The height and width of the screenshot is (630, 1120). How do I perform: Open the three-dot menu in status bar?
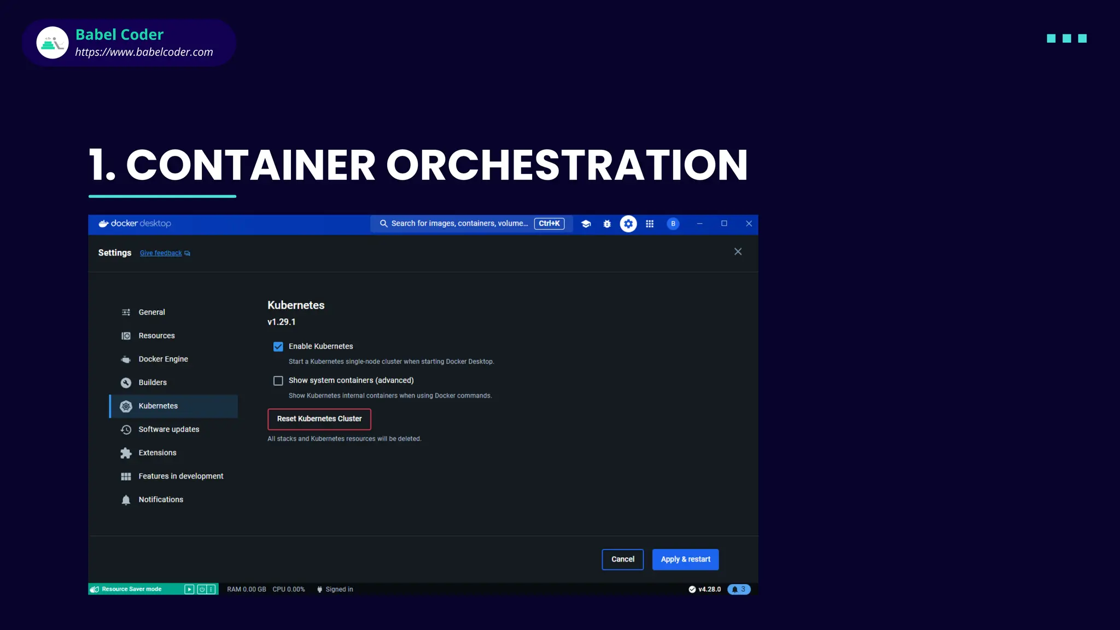[211, 590]
